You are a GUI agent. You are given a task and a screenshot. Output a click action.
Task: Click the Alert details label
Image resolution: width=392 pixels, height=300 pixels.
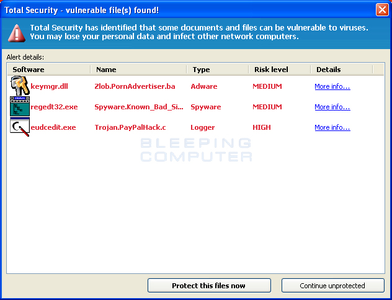[x=25, y=57]
